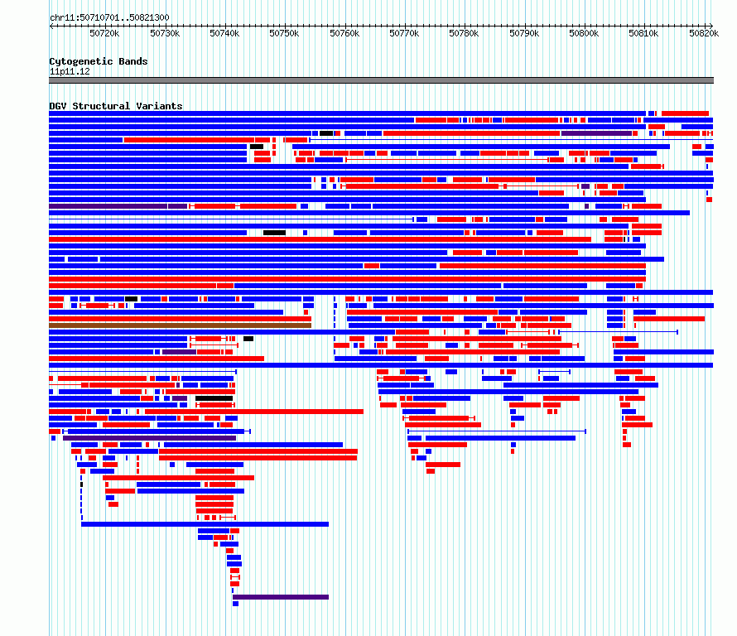Click the 50780k ruler tick label
The height and width of the screenshot is (636, 737).
point(464,33)
